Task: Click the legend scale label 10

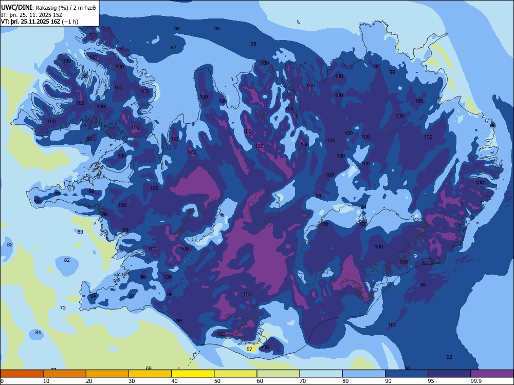Action: 46,381
